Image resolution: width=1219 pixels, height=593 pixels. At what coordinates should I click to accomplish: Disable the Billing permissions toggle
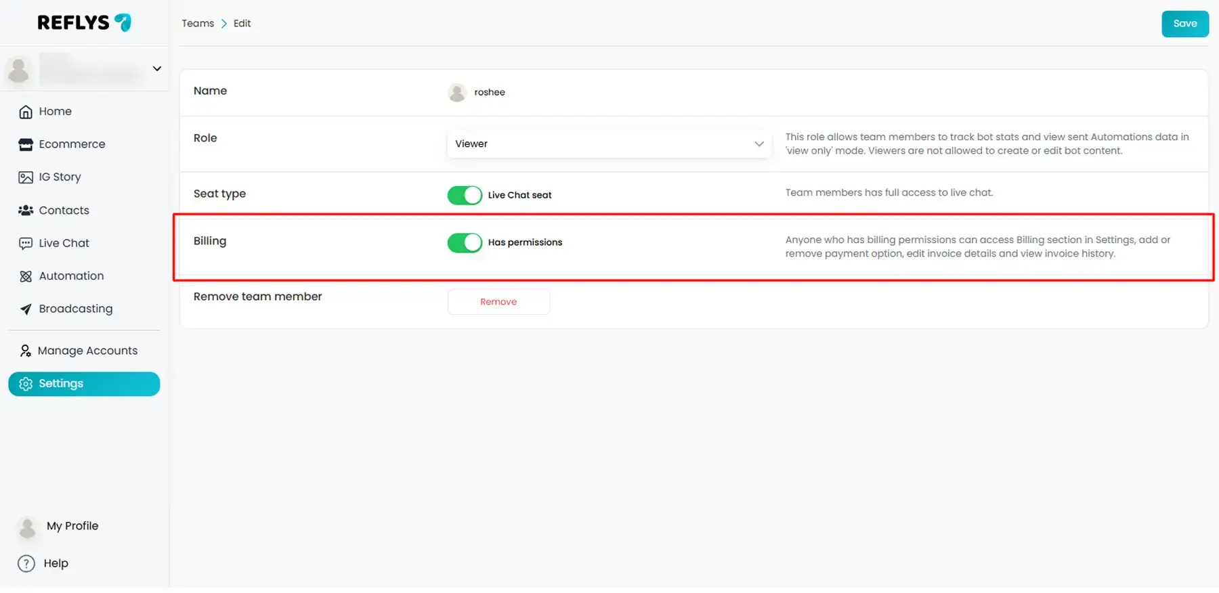[465, 242]
